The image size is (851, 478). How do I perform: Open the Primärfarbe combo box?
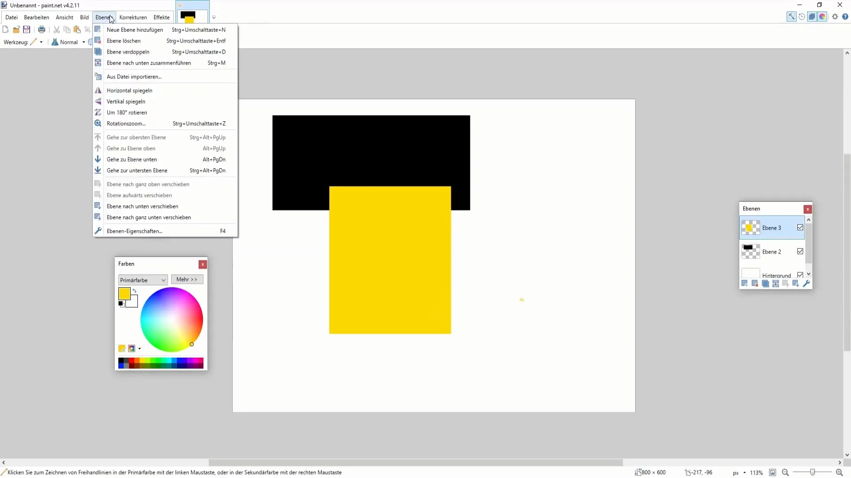(143, 280)
